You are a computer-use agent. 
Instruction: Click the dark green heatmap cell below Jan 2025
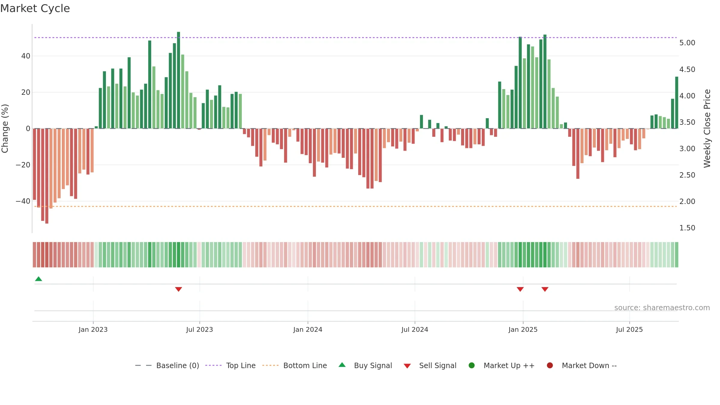(x=520, y=255)
